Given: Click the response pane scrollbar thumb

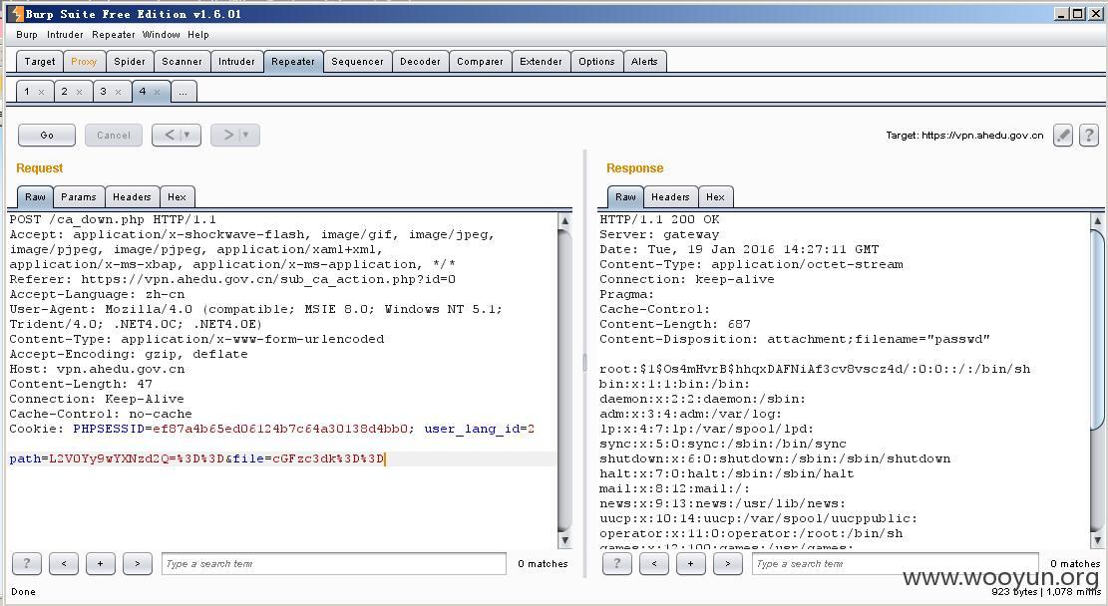Looking at the screenshot, I should (1097, 329).
